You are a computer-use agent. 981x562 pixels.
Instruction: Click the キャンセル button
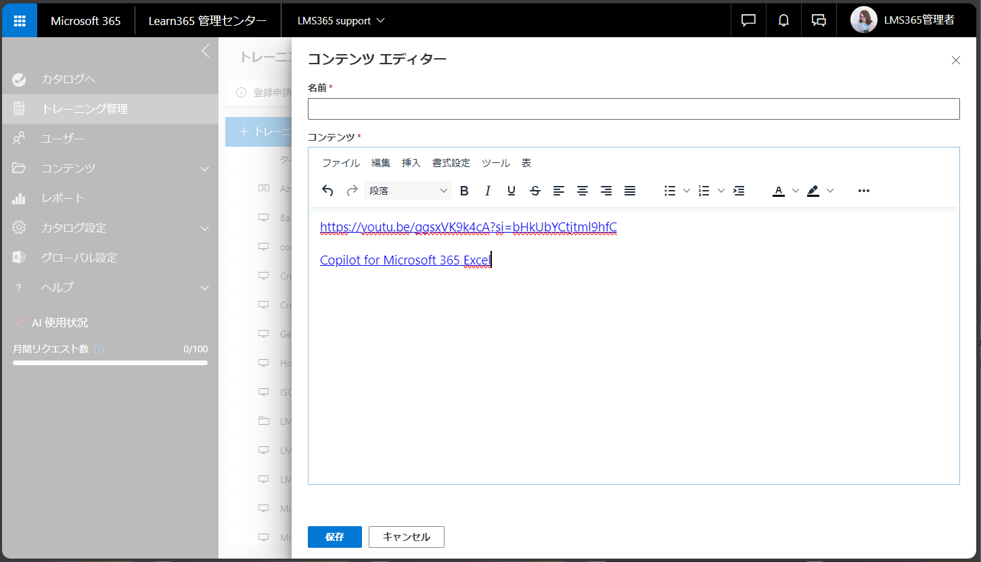tap(407, 537)
